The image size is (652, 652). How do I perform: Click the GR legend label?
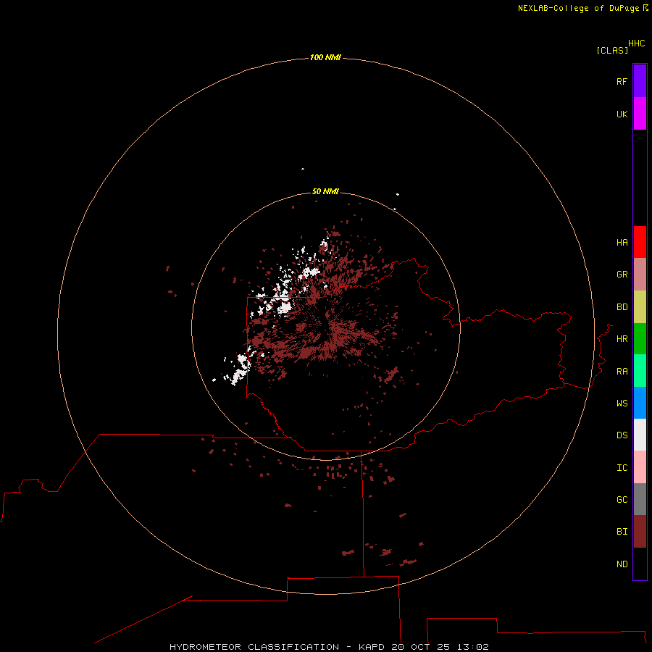tap(622, 275)
